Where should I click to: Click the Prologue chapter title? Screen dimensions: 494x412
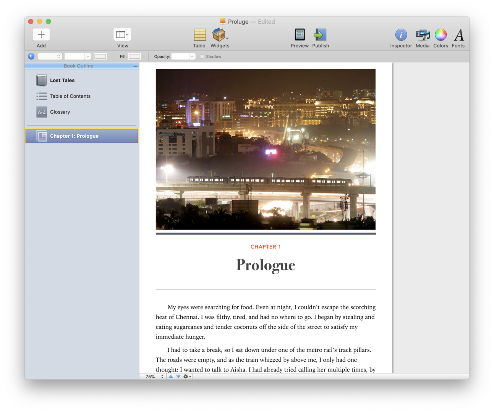[266, 265]
